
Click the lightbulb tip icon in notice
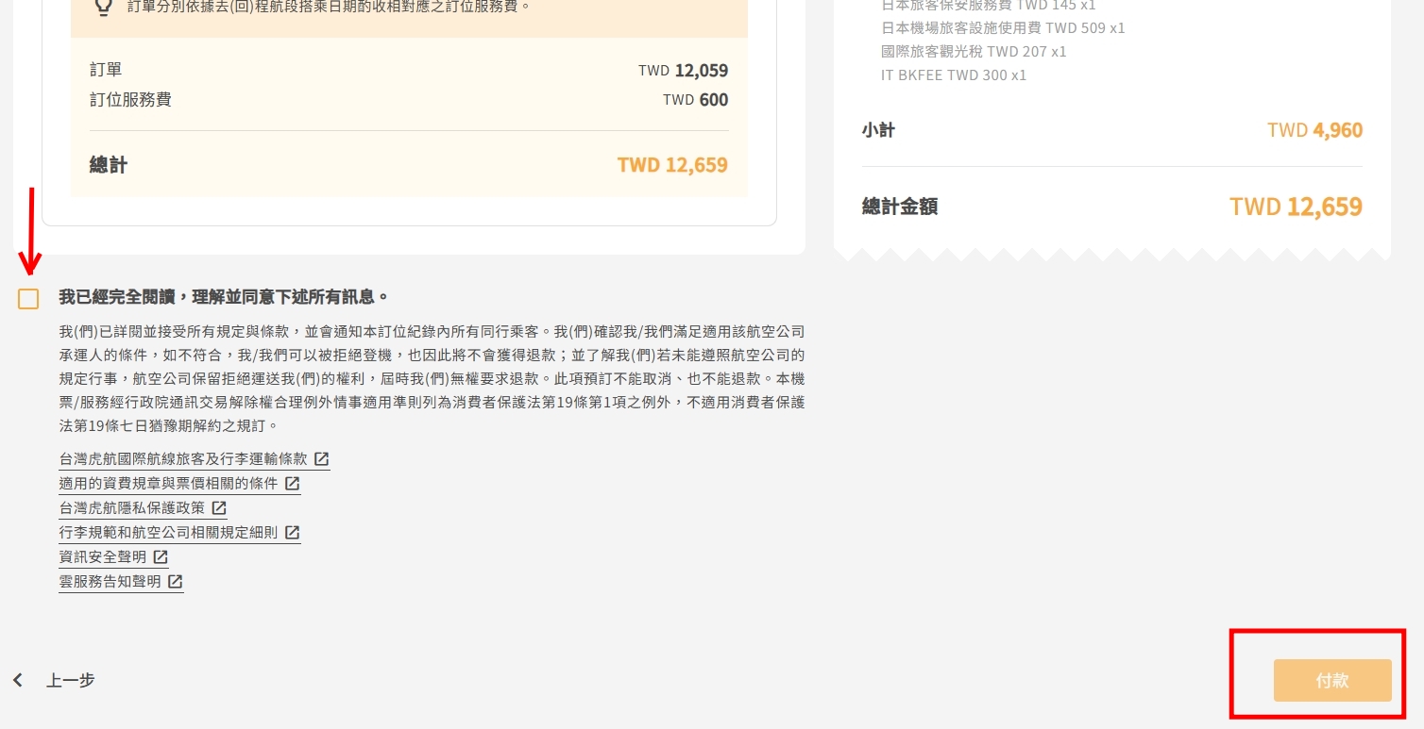pos(104,8)
